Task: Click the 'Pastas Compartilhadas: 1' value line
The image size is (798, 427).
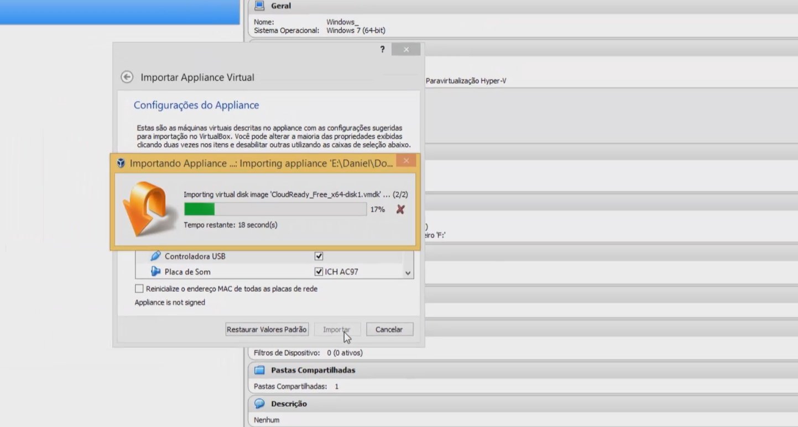Action: point(296,386)
